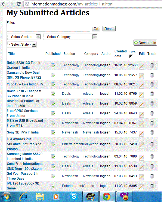This screenshot has height=202, width=167.
Task: Click edit icon for Sony 3D TV's article
Action: 141,133
